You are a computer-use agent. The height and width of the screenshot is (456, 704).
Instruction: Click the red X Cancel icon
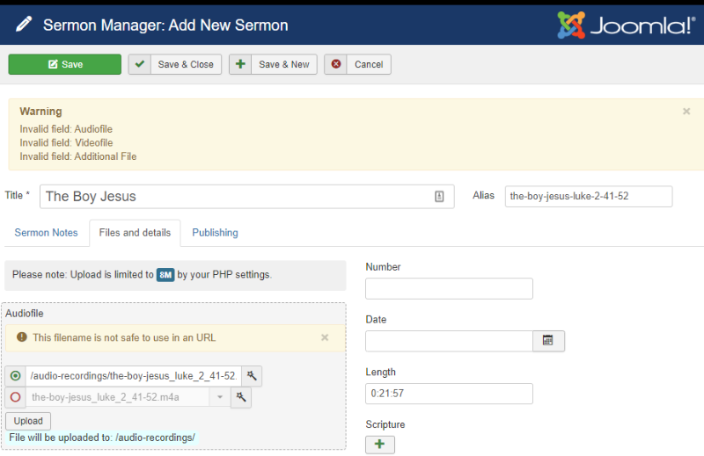pos(336,64)
